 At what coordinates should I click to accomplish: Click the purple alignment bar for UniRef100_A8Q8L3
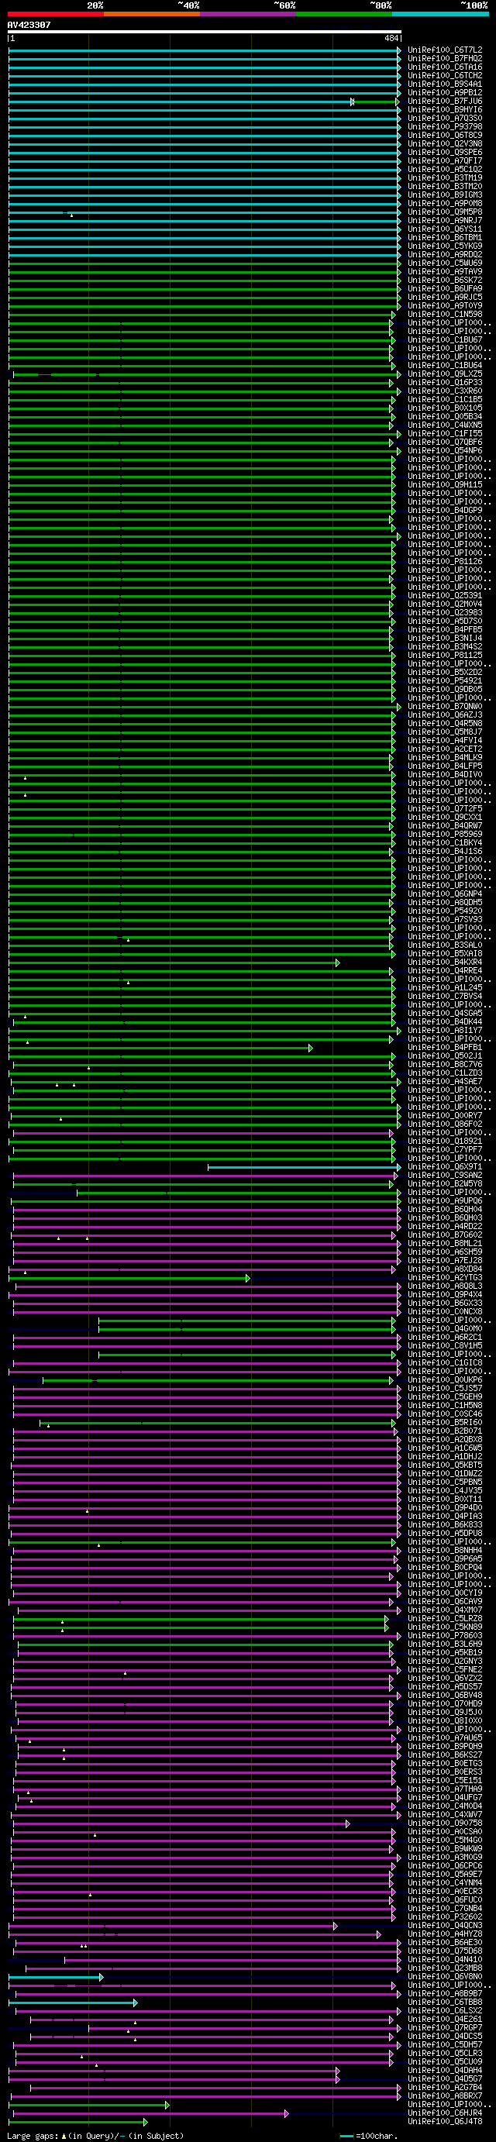click(207, 1286)
